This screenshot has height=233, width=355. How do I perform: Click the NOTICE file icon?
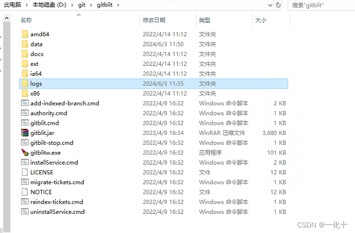pyautogui.click(x=25, y=192)
